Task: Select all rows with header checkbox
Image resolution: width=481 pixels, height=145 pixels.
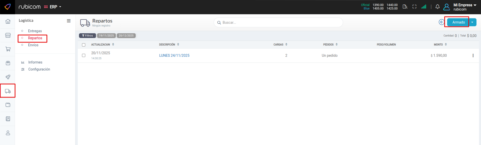Action: coord(84,45)
